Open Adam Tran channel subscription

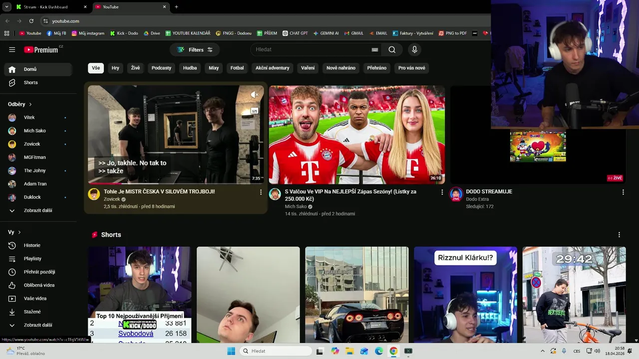pos(38,184)
